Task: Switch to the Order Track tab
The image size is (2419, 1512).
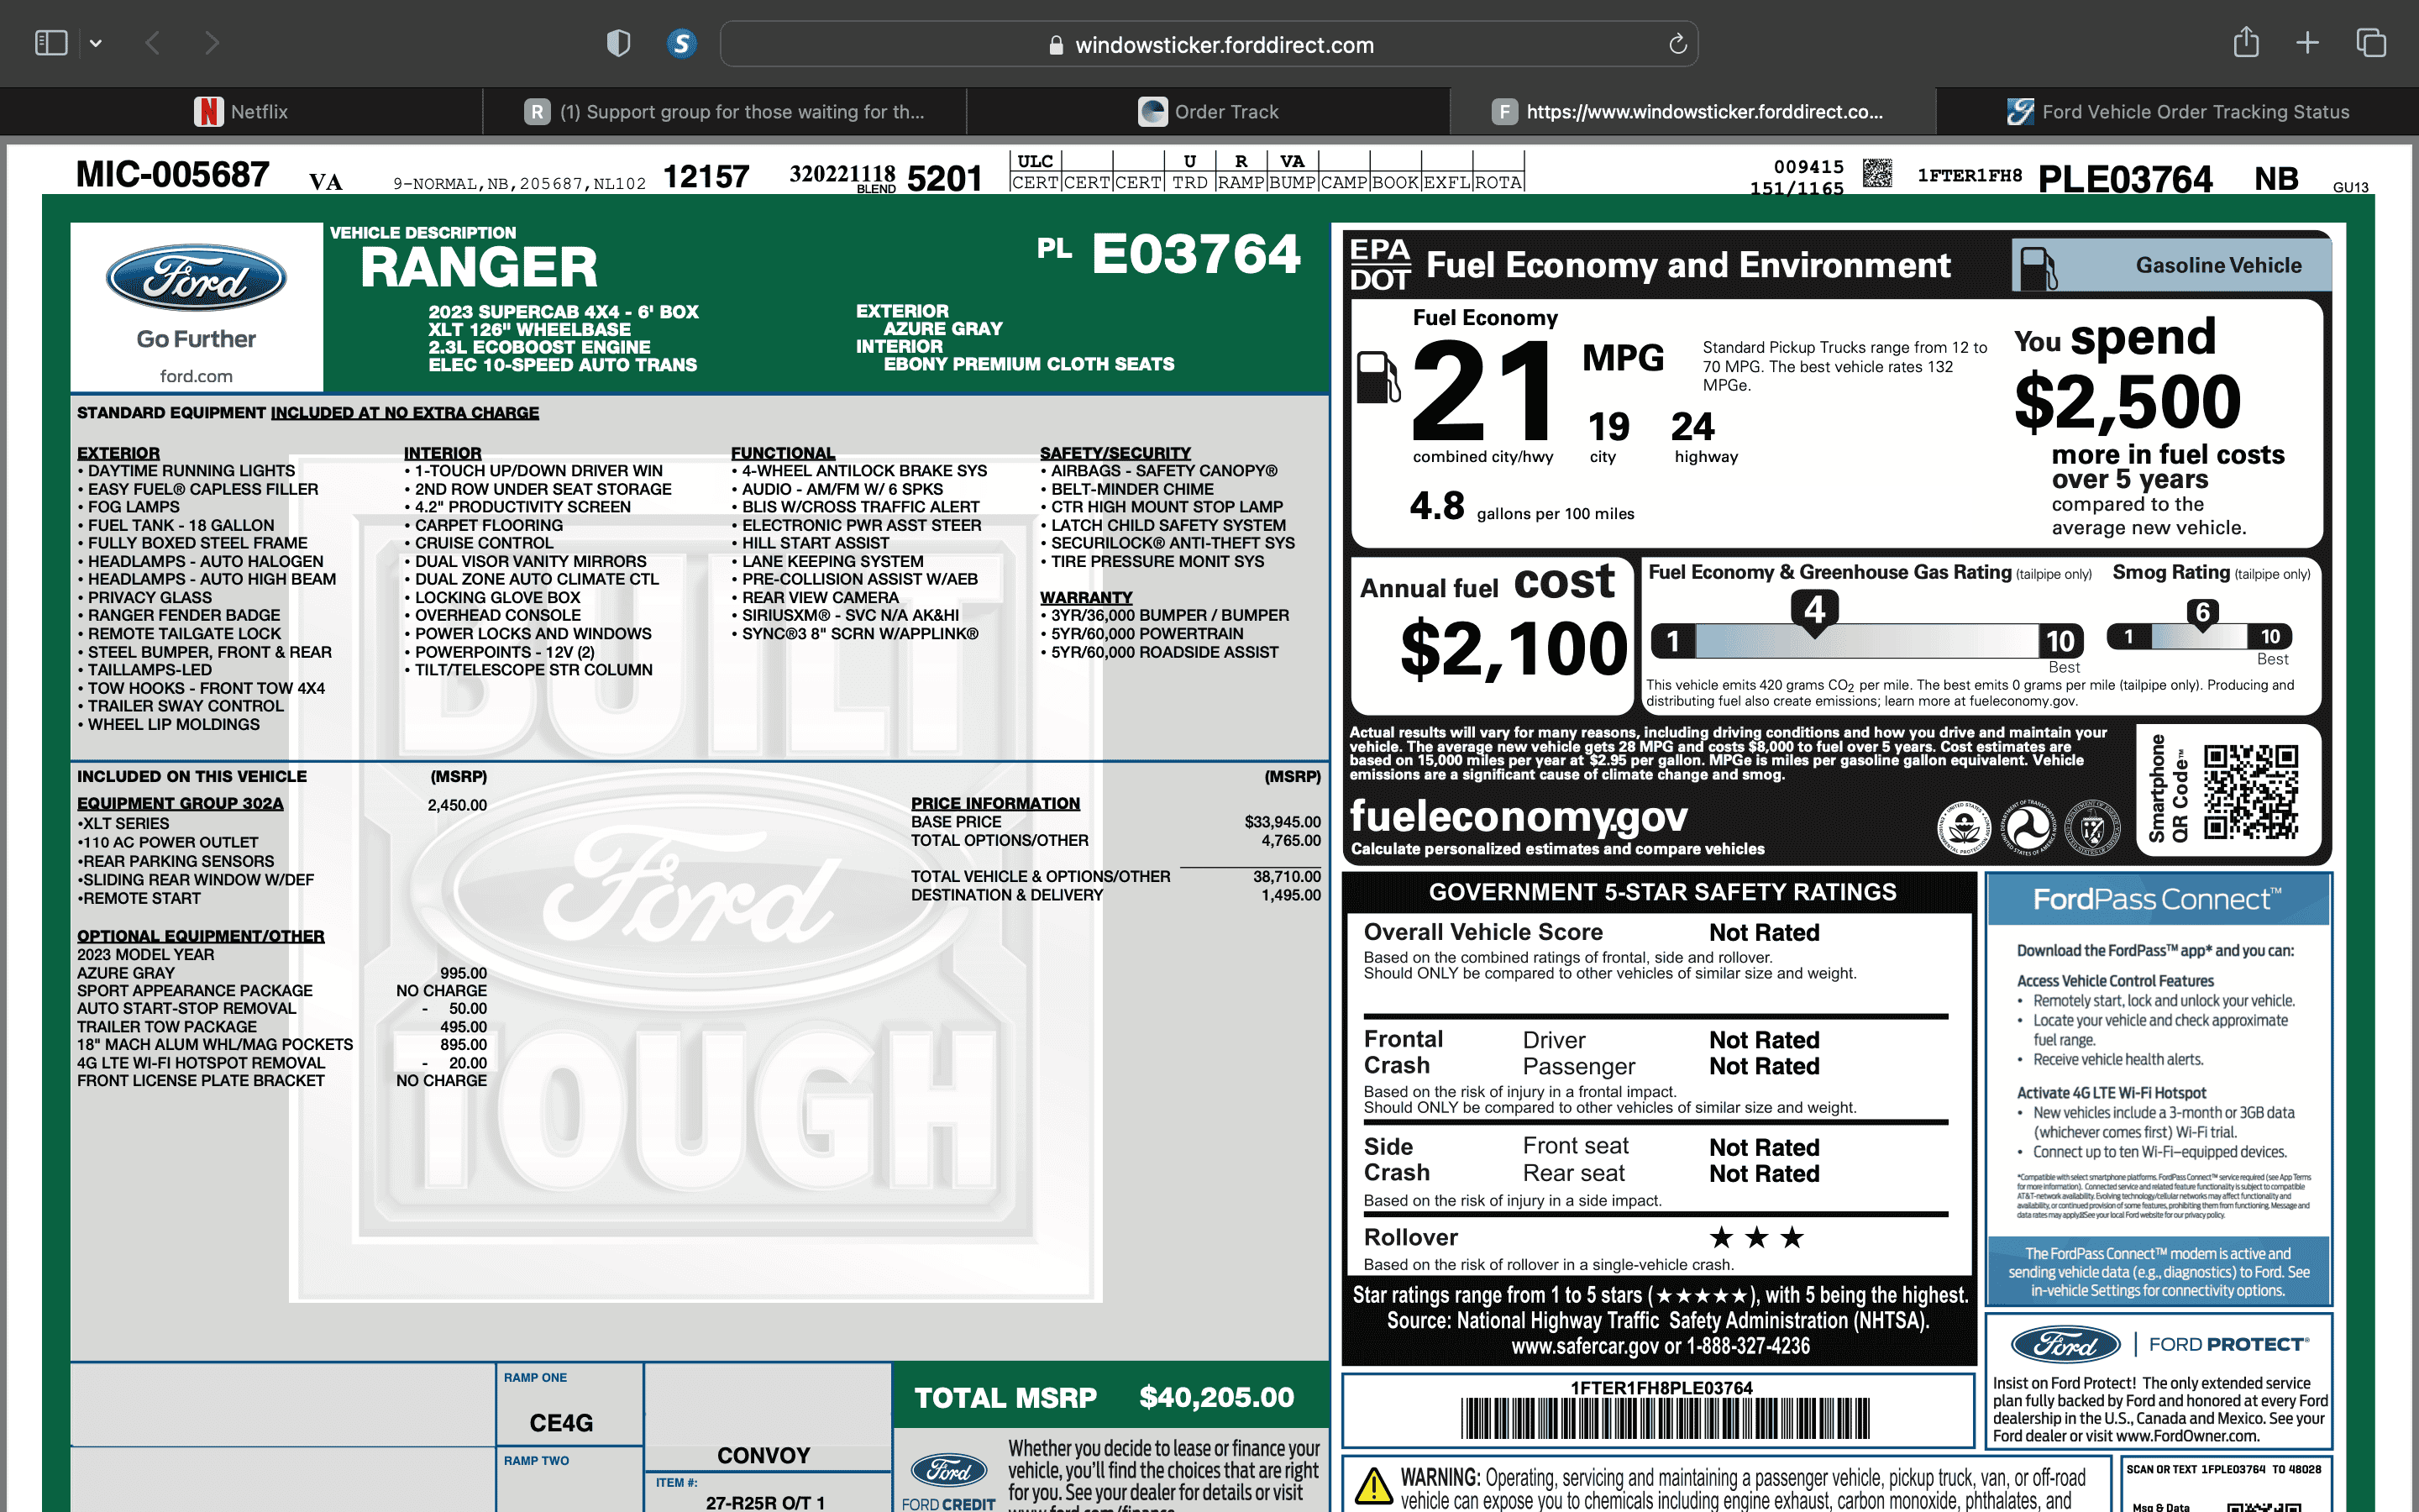Action: [x=1209, y=111]
